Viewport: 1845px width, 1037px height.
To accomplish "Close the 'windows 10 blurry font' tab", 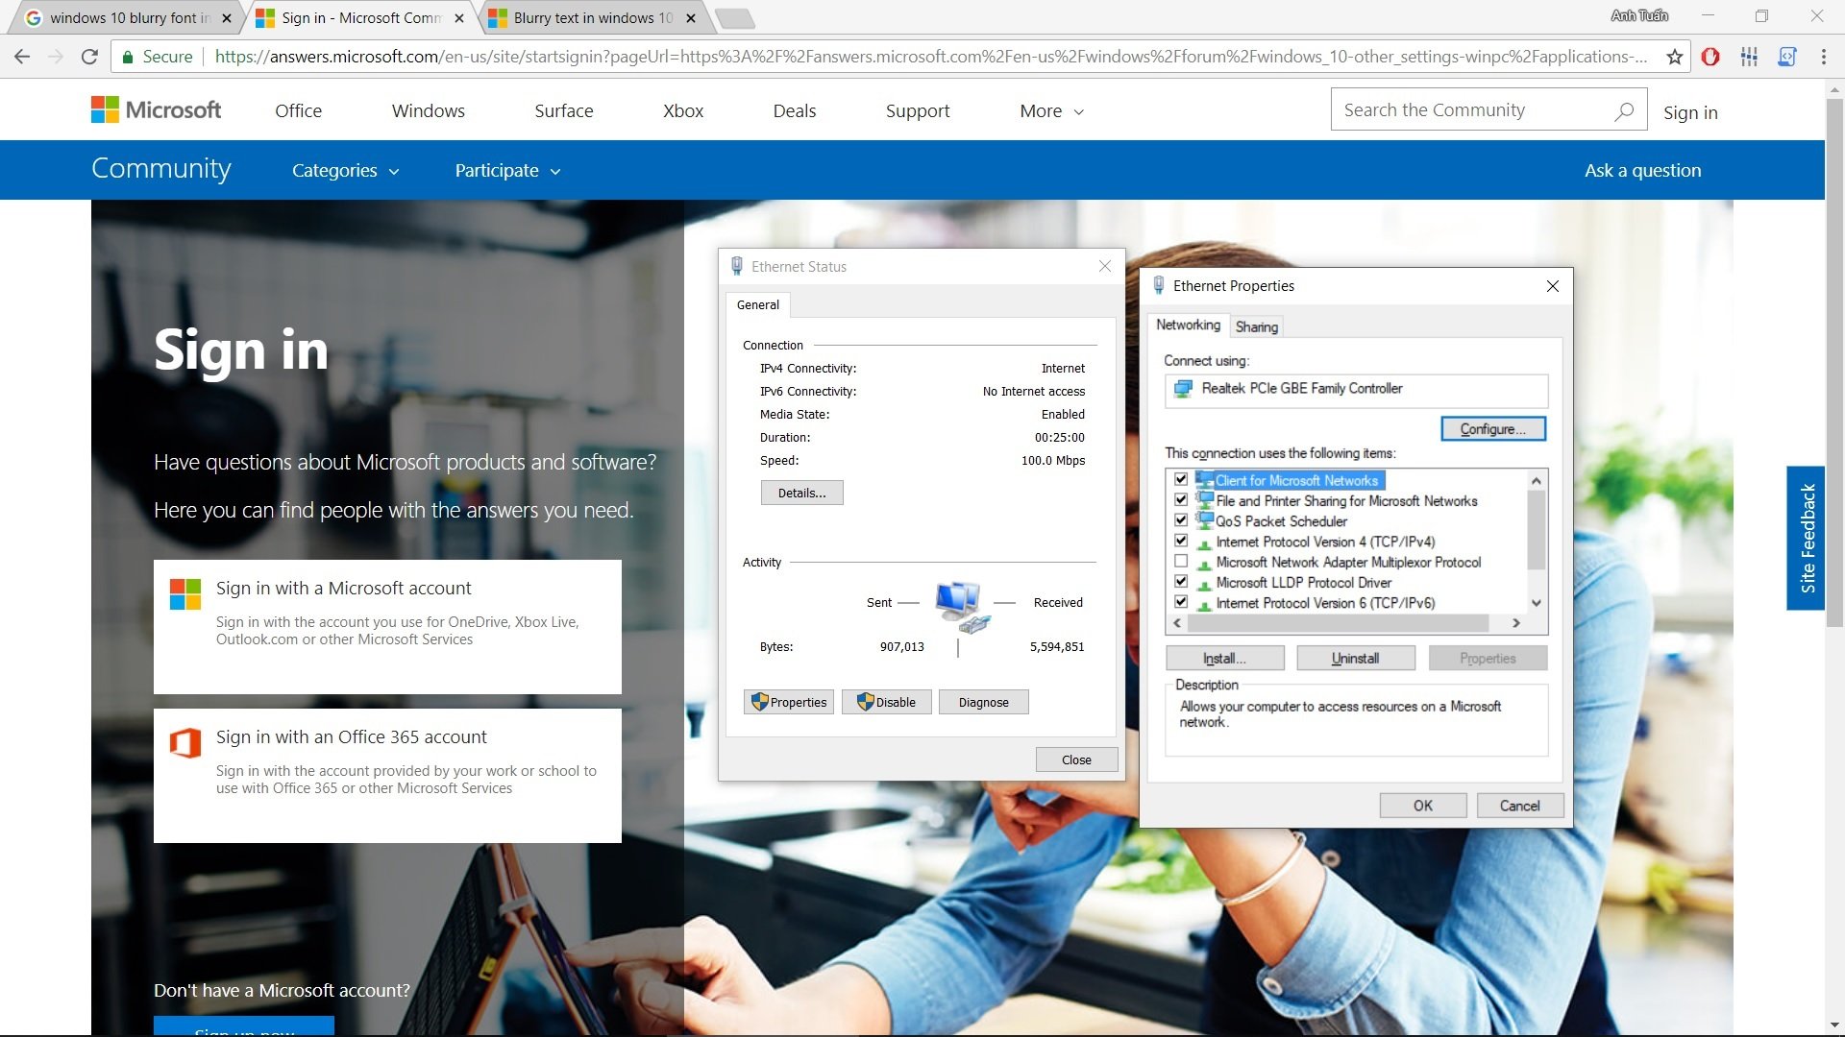I will (227, 18).
